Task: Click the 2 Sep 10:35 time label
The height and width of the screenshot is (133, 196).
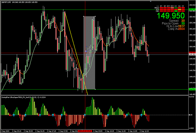Action: (x=109, y=131)
